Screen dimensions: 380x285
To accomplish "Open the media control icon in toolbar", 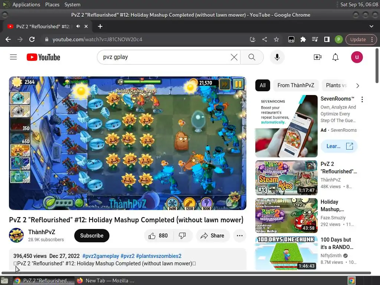I will (315, 39).
